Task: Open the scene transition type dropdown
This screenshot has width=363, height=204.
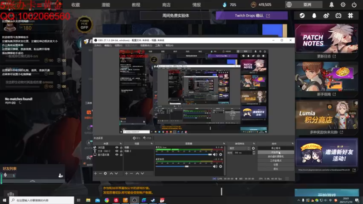Action: pos(239,148)
